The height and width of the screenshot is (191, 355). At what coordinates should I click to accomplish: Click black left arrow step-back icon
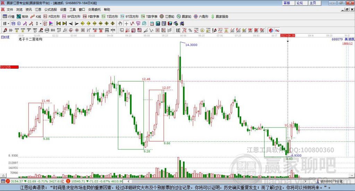(71, 24)
